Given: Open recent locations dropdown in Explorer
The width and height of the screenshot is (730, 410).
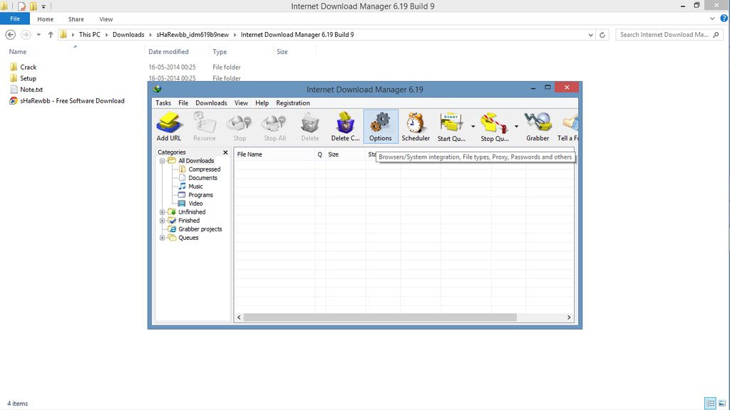Looking at the screenshot, I should click(38, 35).
